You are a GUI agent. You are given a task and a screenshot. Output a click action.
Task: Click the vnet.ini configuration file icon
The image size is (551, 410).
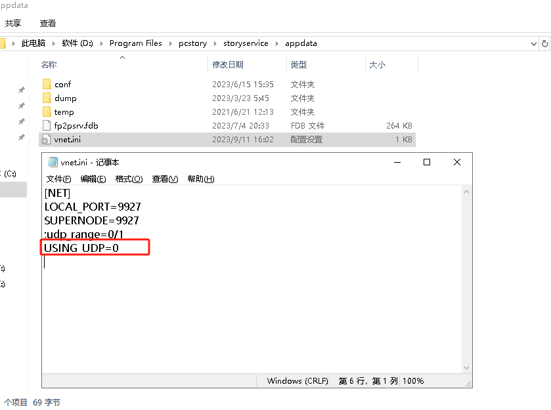47,139
